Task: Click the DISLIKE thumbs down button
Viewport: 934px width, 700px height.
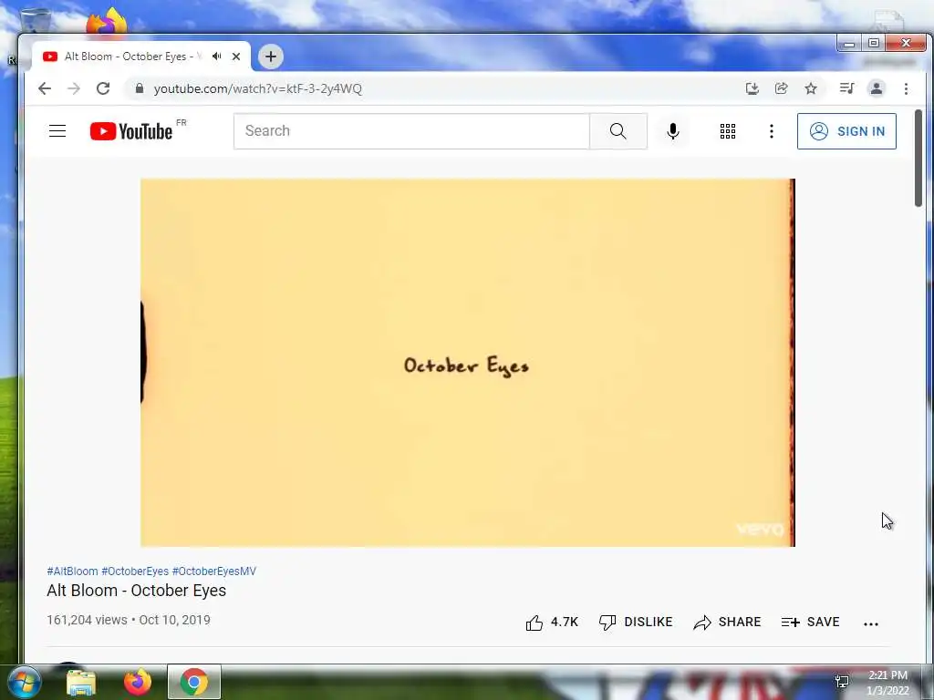Action: pos(636,622)
